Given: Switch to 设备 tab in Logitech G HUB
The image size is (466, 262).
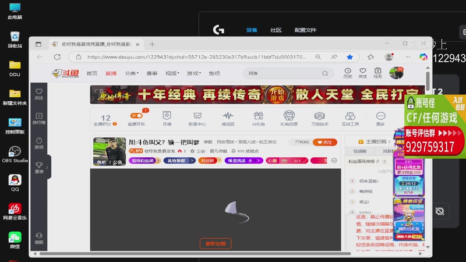Looking at the screenshot, I should [252, 30].
